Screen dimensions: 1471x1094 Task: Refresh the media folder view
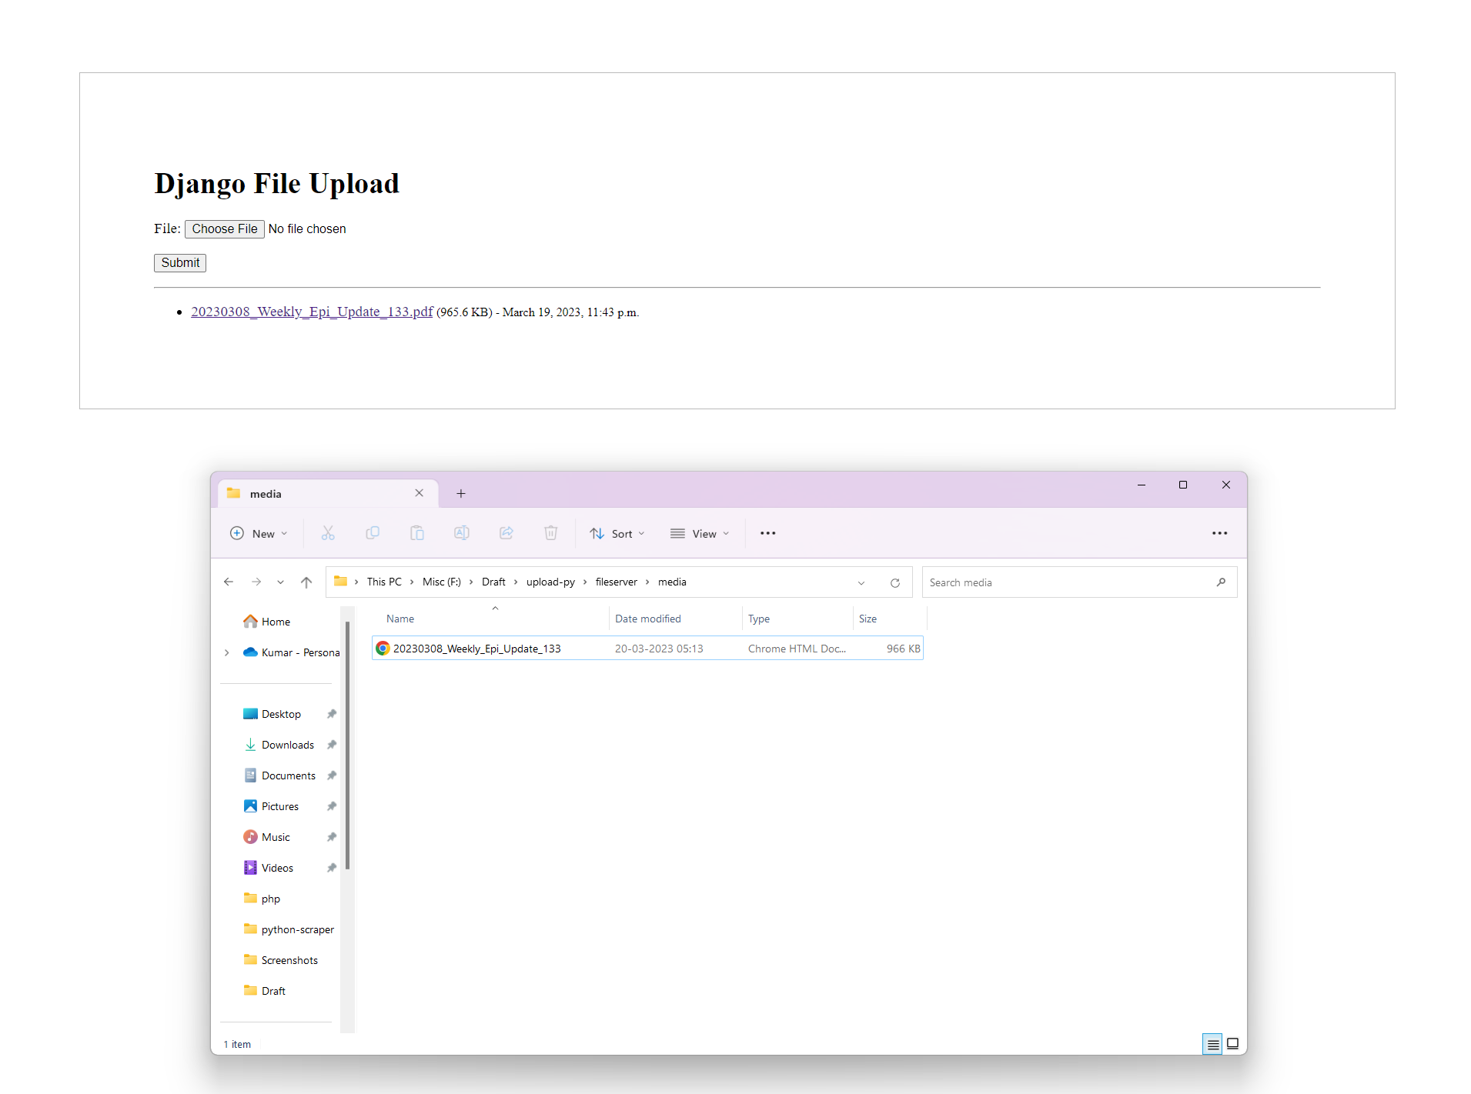(x=895, y=582)
